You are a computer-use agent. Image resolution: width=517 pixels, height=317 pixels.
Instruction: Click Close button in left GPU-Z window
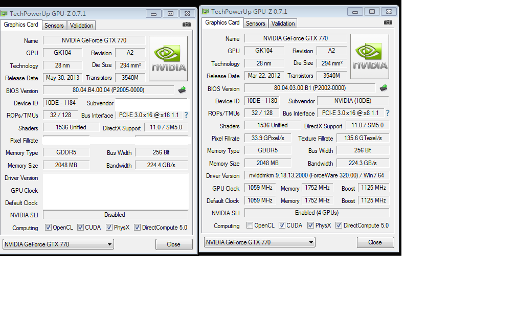click(x=174, y=244)
